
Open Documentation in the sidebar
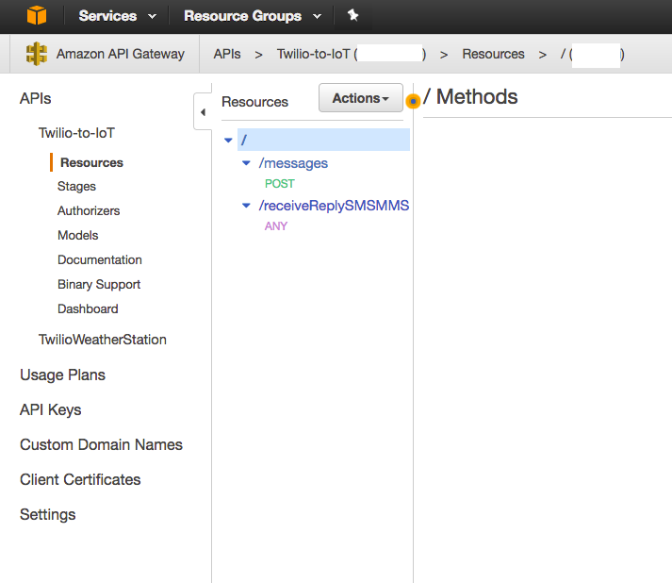point(100,259)
